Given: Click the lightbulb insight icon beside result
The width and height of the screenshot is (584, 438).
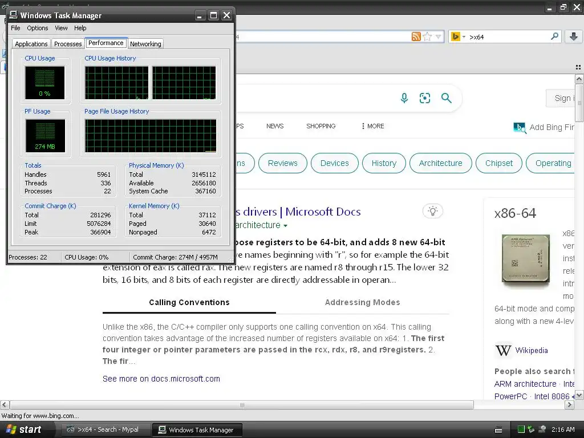Looking at the screenshot, I should coord(432,211).
